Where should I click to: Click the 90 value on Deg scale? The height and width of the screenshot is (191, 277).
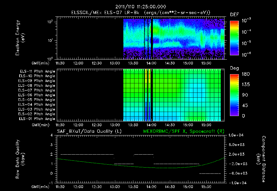[245, 95]
